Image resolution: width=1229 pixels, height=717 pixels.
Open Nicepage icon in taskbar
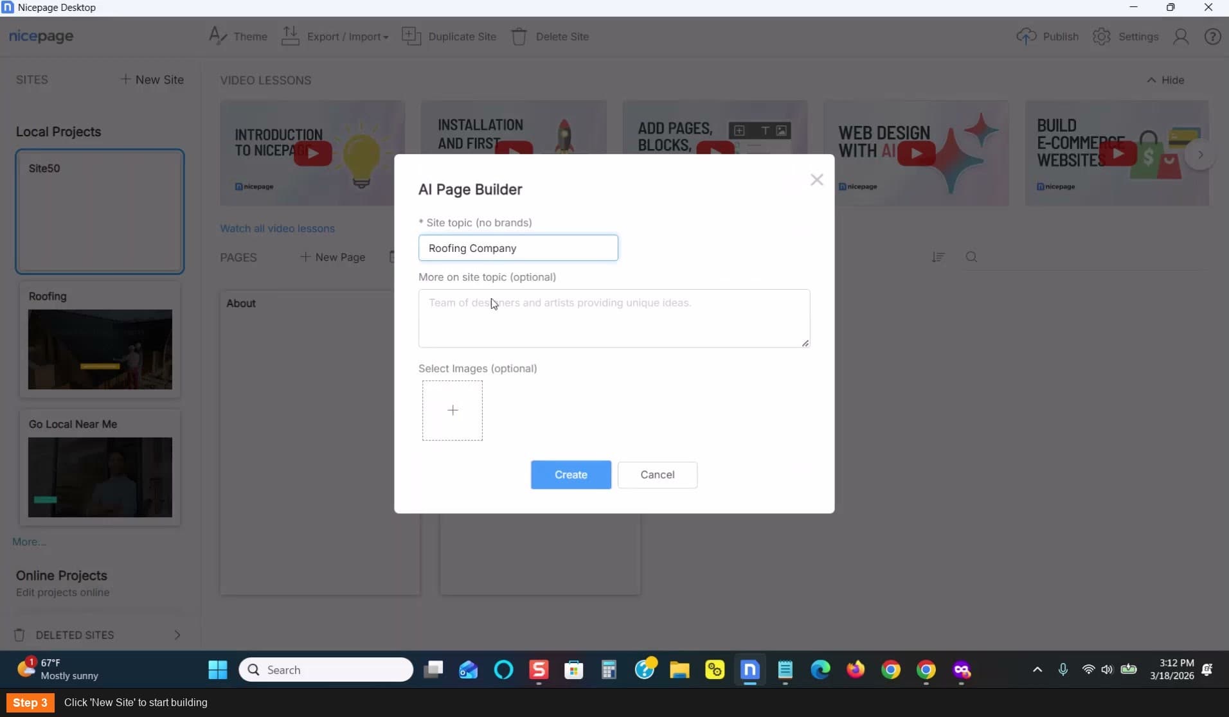point(750,669)
